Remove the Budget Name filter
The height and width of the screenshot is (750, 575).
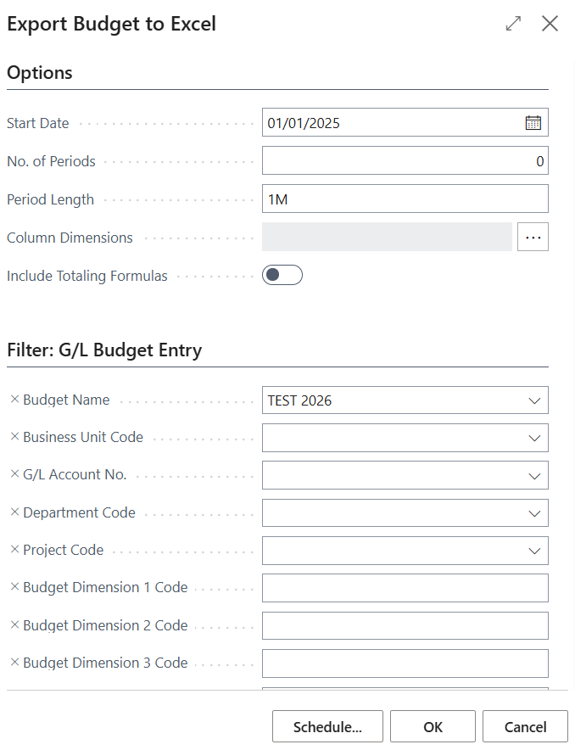14,400
